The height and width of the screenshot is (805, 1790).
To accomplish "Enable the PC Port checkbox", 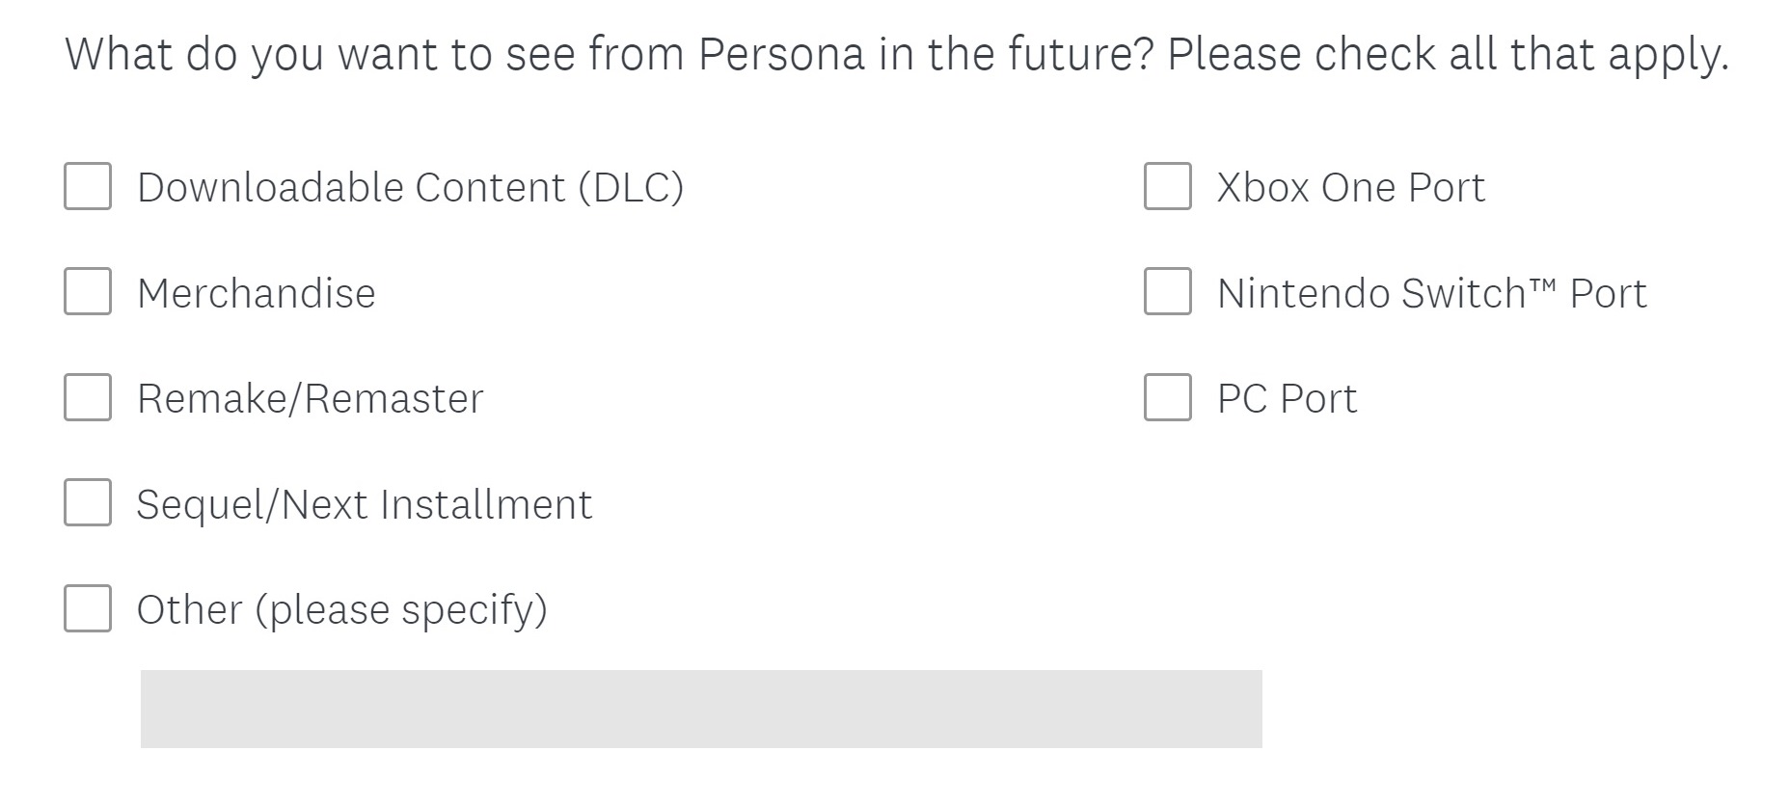I will coord(1167,397).
